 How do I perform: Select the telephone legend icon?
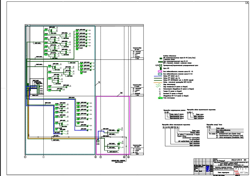(160, 91)
